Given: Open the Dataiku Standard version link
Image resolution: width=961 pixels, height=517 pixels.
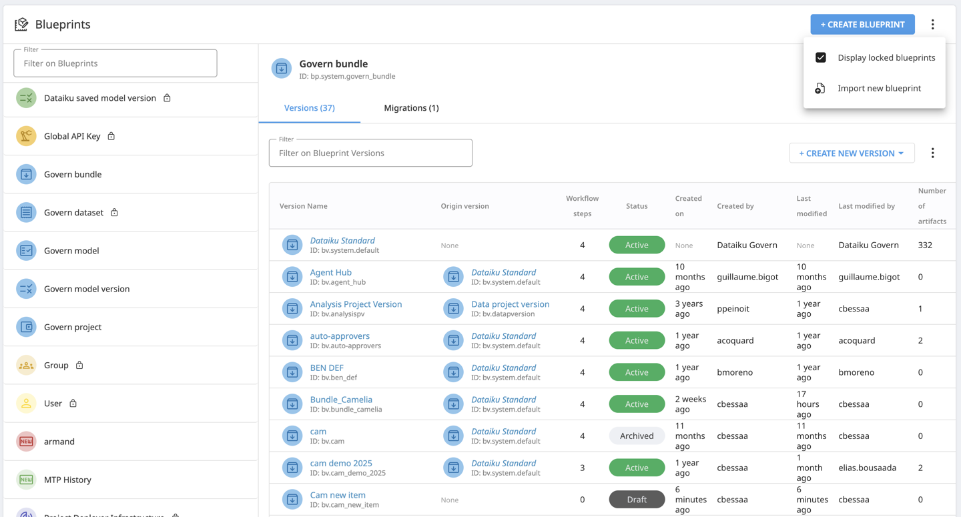Looking at the screenshot, I should (x=342, y=240).
